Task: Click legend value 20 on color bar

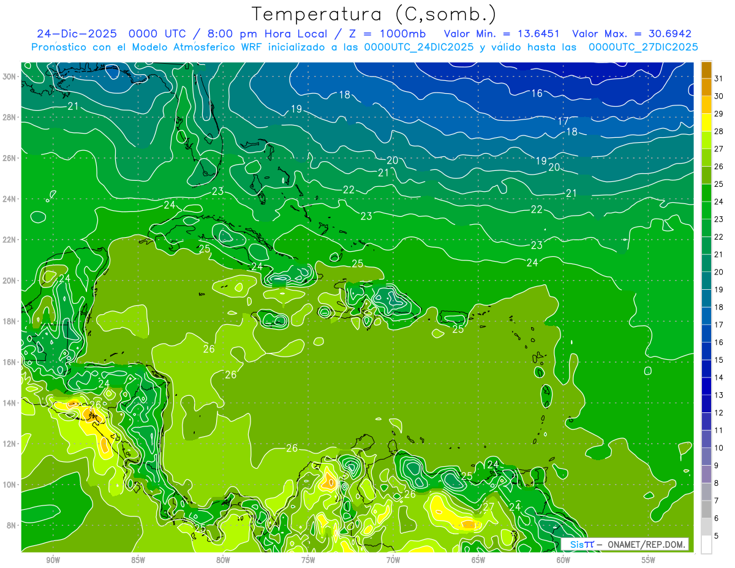Action: point(719,272)
